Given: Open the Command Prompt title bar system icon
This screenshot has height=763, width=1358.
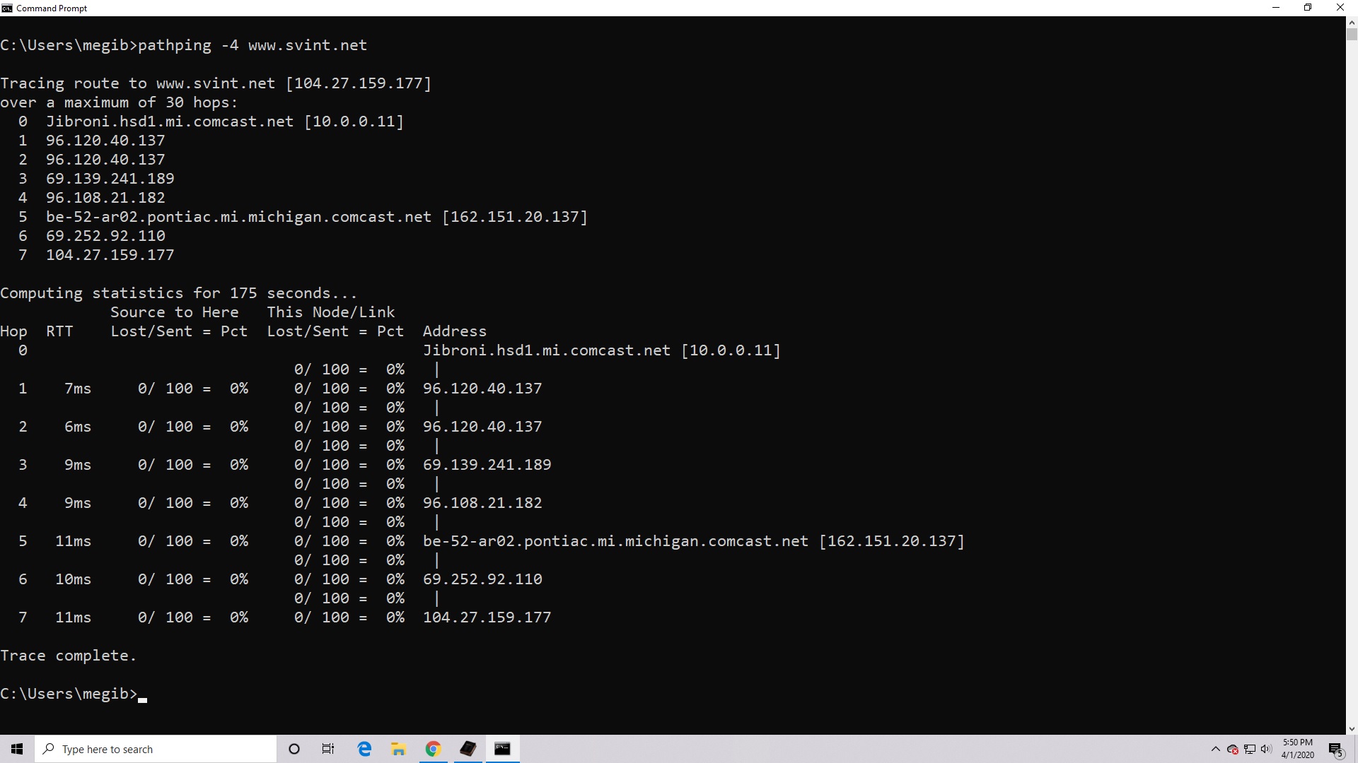Looking at the screenshot, I should (x=7, y=8).
